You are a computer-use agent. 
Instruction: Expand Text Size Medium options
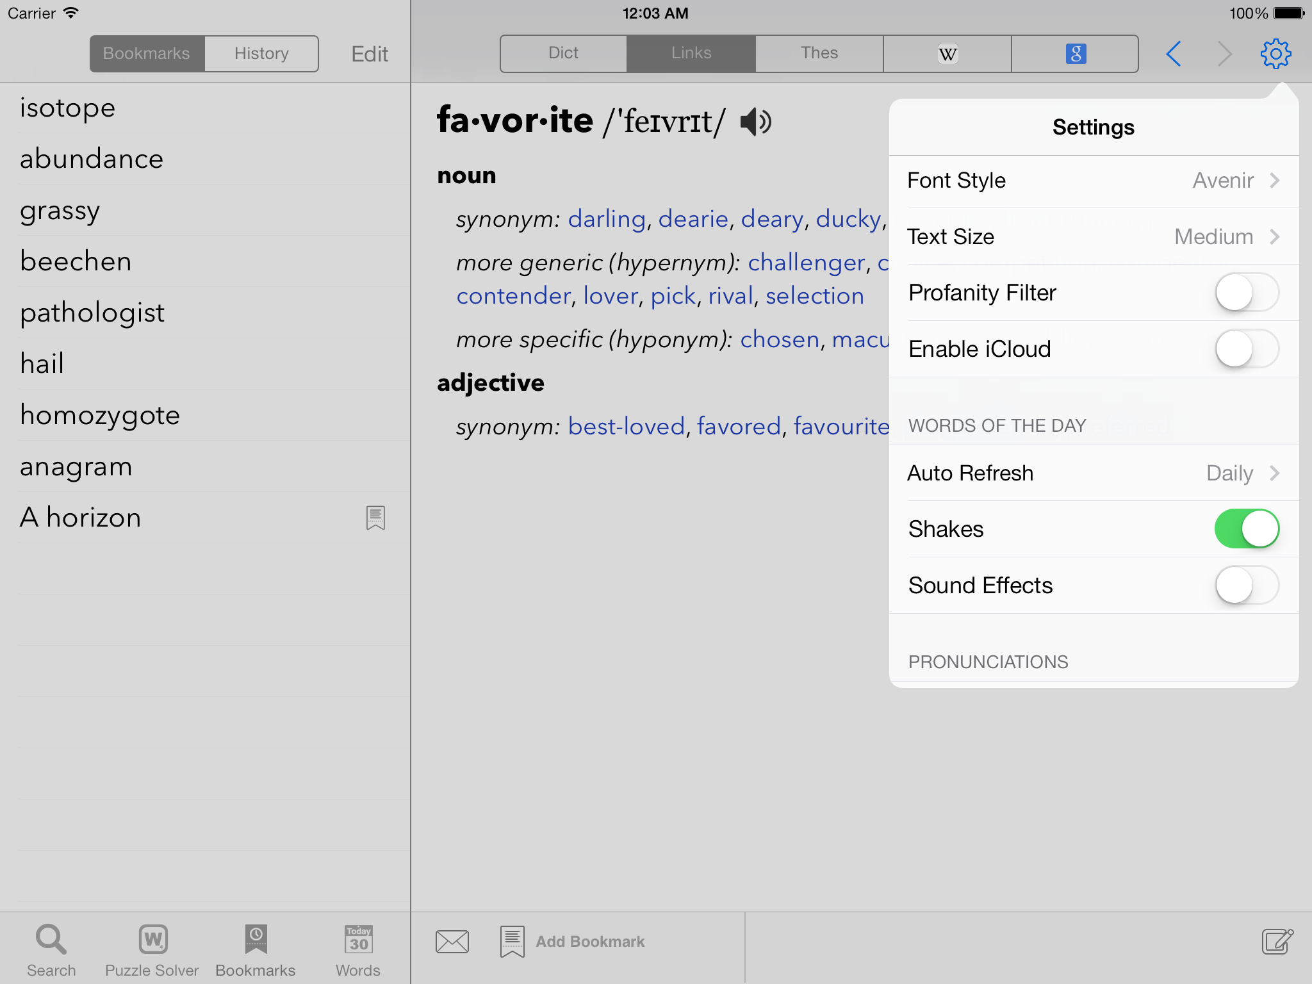(1094, 237)
